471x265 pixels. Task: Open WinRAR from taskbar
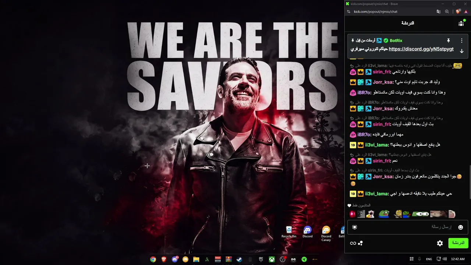[x=229, y=259]
